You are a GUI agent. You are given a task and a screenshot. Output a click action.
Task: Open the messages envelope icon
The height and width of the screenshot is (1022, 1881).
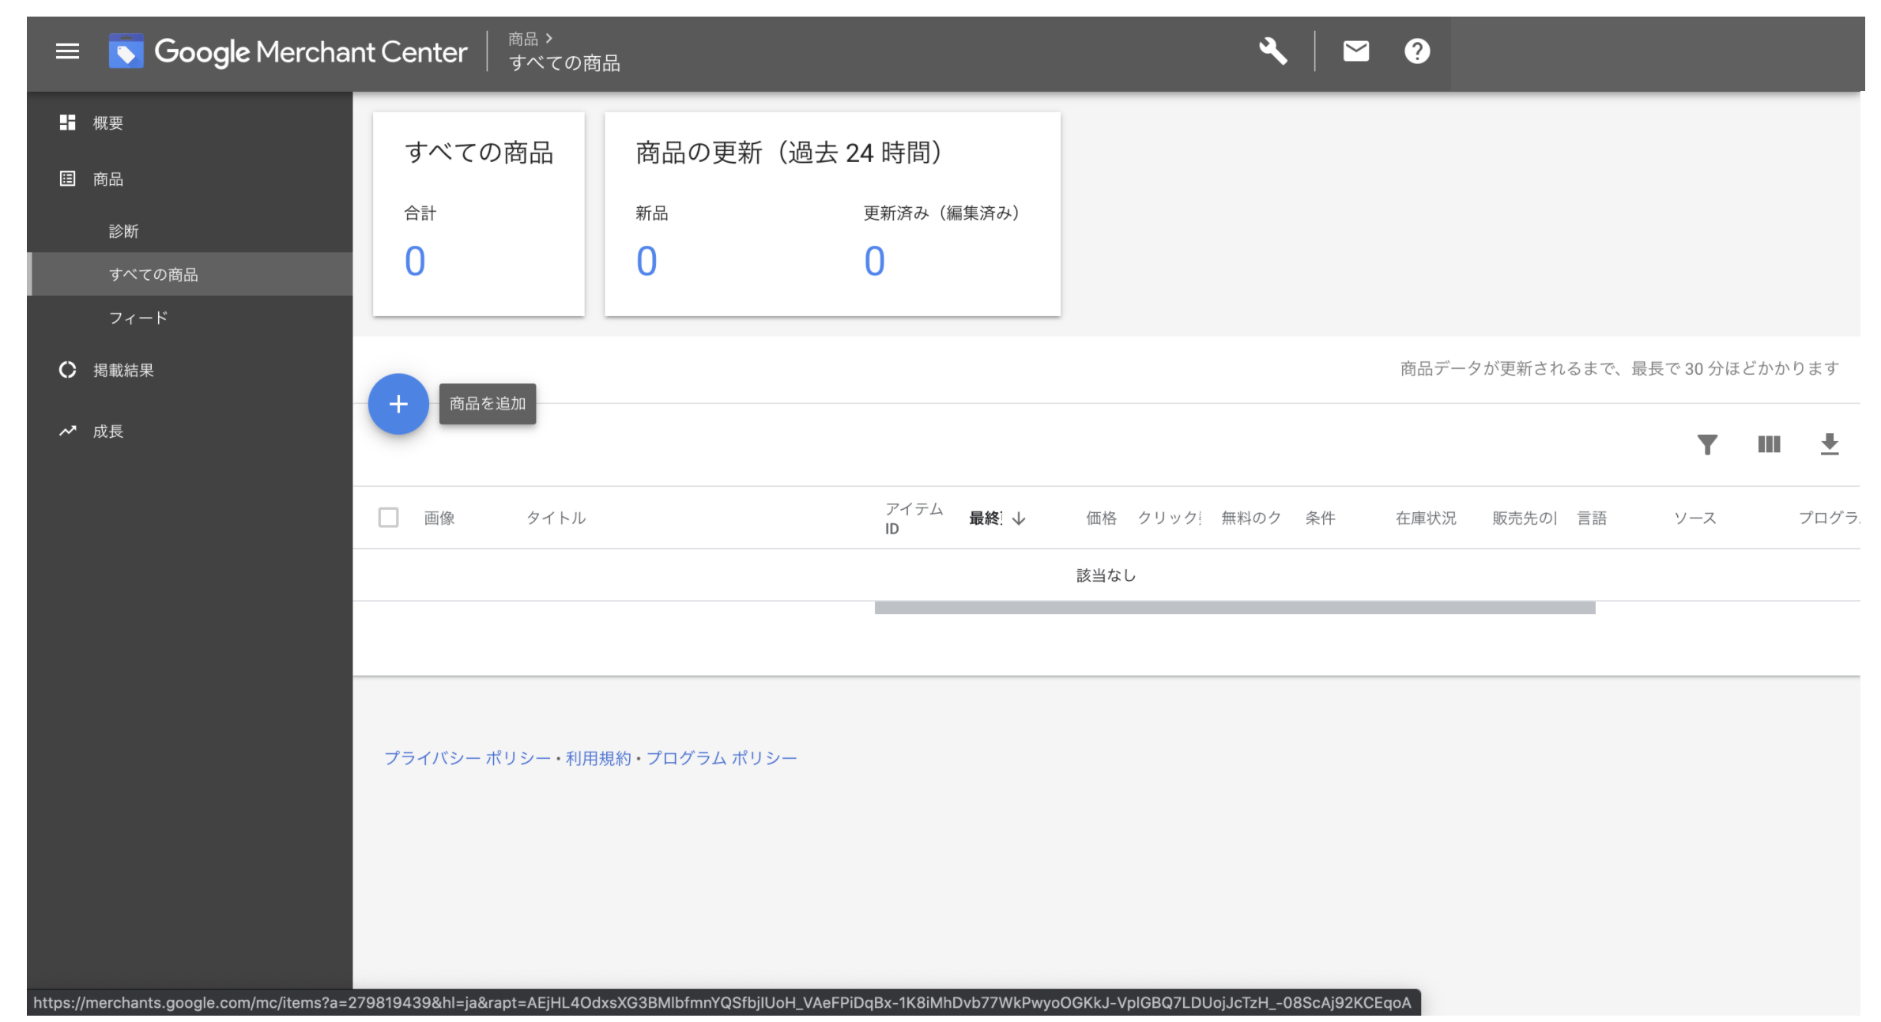(1355, 51)
